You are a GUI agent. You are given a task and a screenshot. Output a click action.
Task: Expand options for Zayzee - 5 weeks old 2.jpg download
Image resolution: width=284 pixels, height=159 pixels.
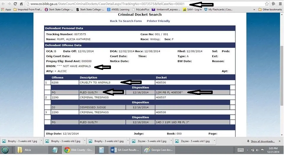[x=171, y=141]
